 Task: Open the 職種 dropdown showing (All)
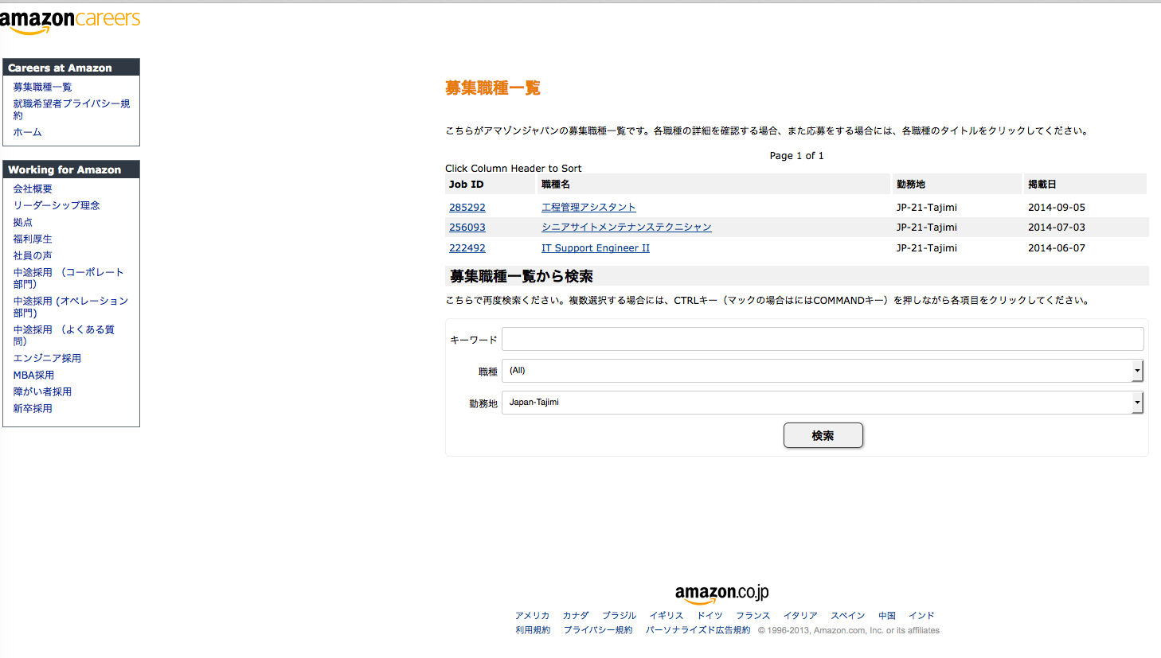tap(823, 371)
